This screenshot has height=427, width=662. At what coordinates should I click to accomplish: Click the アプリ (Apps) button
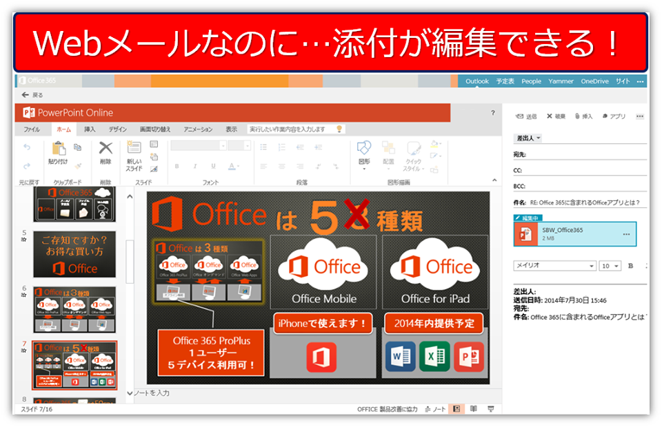[x=614, y=116]
